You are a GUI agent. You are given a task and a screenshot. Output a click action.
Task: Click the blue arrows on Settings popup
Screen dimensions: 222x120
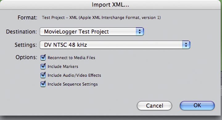pos(186,45)
